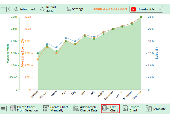Click the Reload Add-in refresh icon
Viewport: 170px width, 118px height.
coord(42,9)
